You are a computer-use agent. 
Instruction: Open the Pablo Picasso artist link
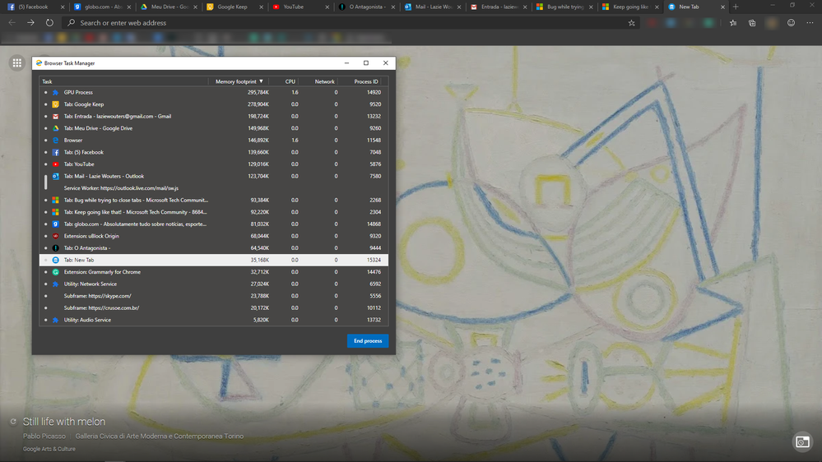pos(44,436)
